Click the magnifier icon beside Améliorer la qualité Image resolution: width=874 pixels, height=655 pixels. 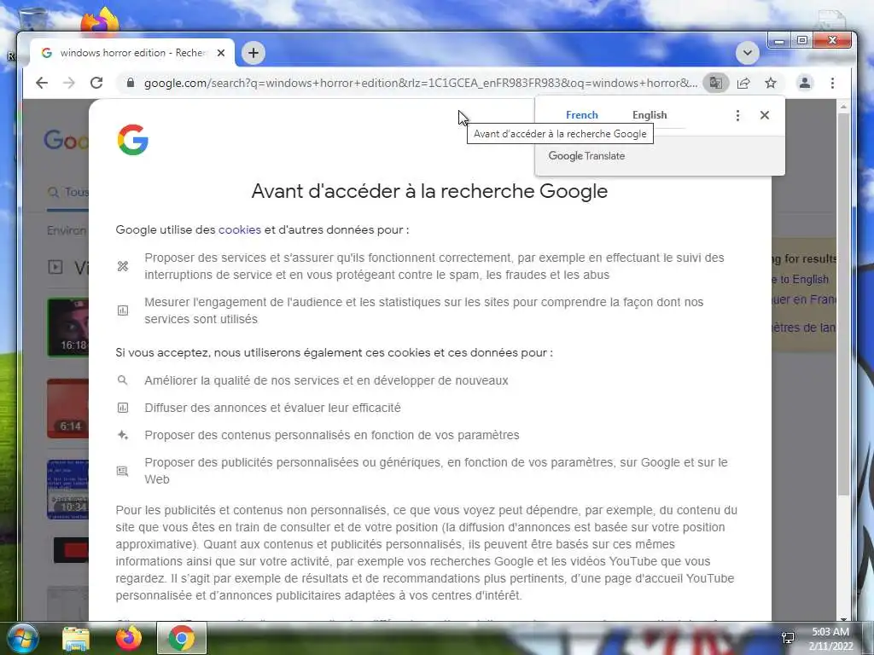click(123, 380)
